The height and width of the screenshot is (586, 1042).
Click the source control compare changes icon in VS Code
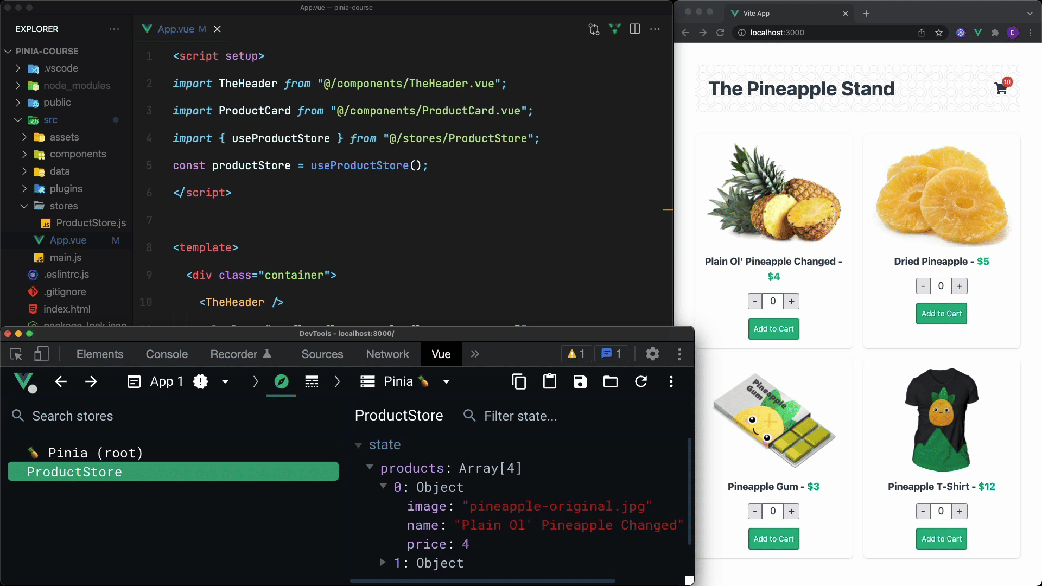tap(594, 29)
